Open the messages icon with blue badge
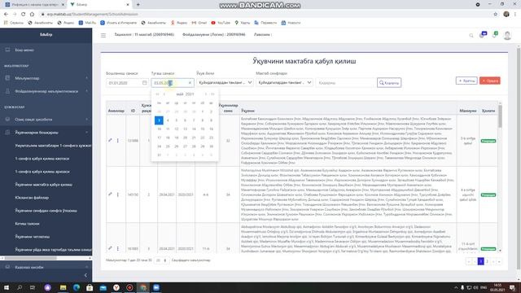Image resolution: width=521 pixels, height=293 pixels. click(x=483, y=34)
